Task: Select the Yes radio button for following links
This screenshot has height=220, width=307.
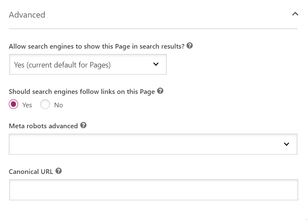Action: coord(13,104)
